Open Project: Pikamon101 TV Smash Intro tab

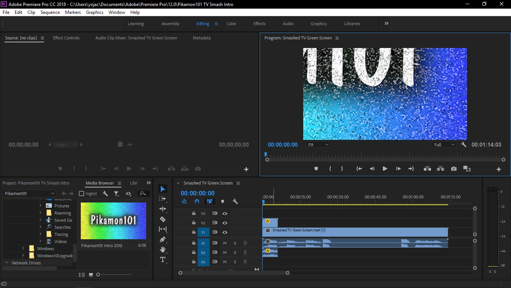click(36, 183)
